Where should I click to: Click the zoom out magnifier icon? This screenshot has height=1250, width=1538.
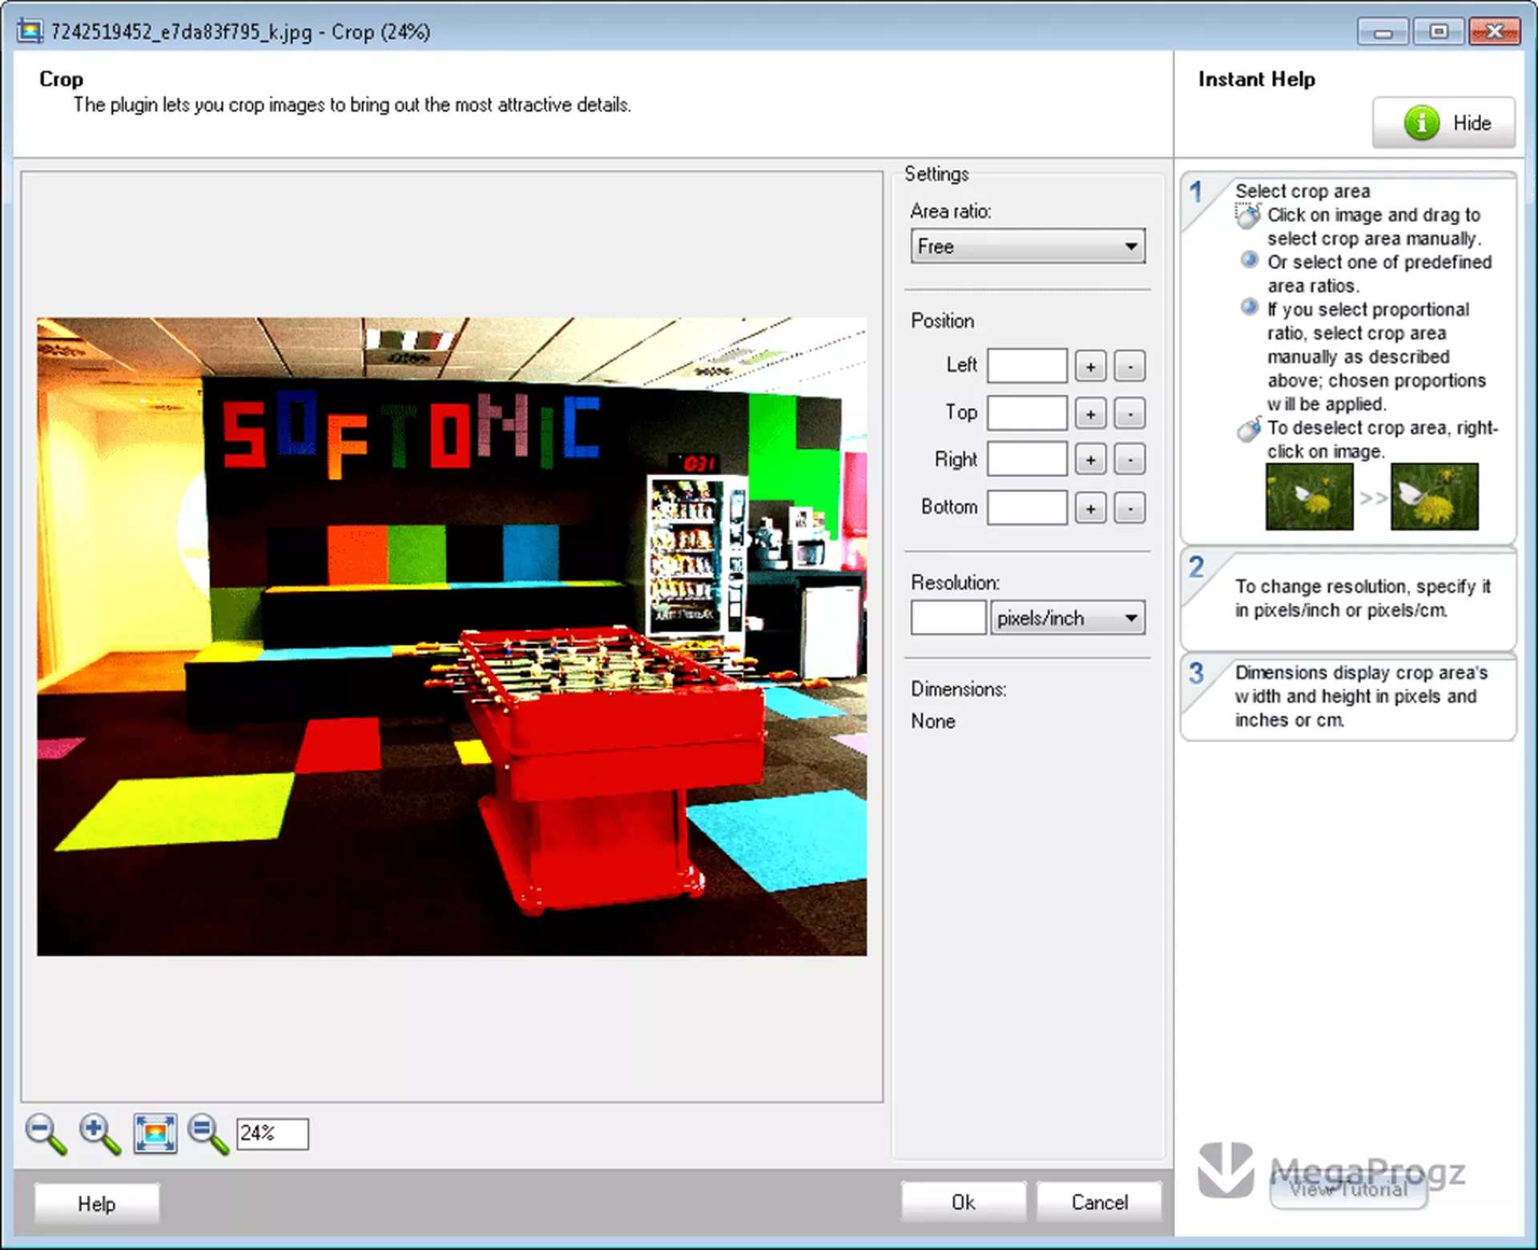click(46, 1134)
